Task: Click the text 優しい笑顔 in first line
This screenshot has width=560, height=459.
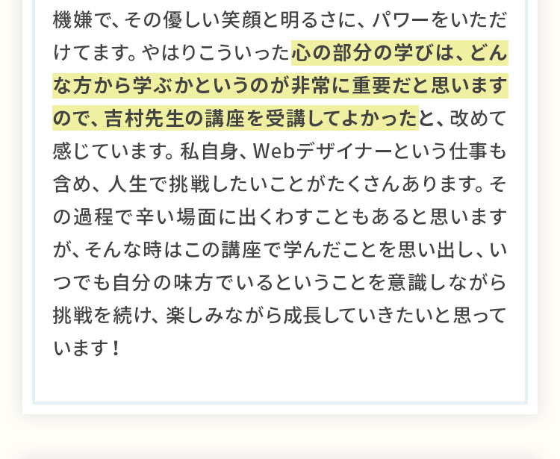Action: click(213, 20)
